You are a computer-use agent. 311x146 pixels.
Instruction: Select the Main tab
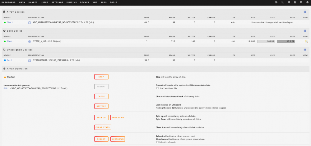coord(22,2)
